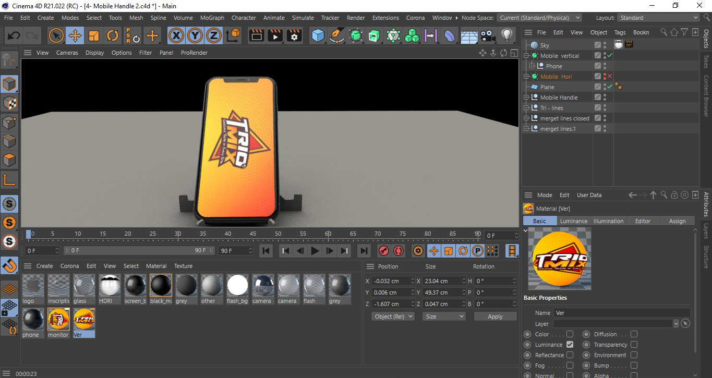This screenshot has width=712, height=378.
Task: Select the Move tool in top toolbar
Action: coord(75,36)
